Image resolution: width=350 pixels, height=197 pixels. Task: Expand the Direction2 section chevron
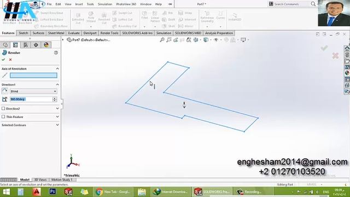(57, 108)
